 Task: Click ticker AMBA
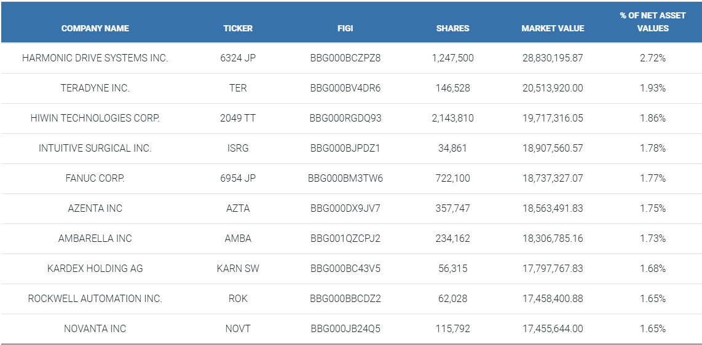[x=238, y=238]
